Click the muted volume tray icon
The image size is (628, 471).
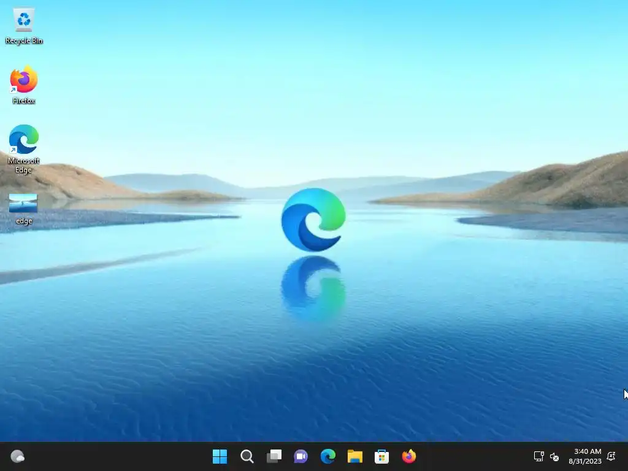coord(554,456)
